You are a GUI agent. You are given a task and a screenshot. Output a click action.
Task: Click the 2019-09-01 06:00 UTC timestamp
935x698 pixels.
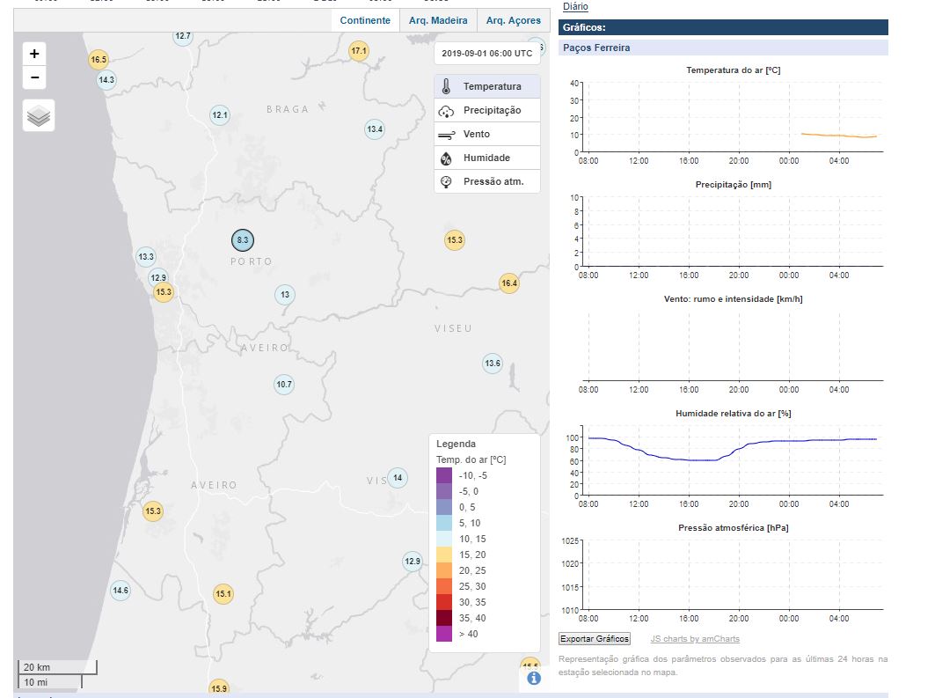(487, 53)
